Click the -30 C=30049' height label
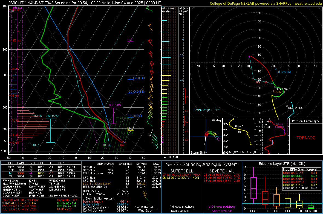Image resolution: width=323 pixels, height=214 pixels. click(136, 78)
